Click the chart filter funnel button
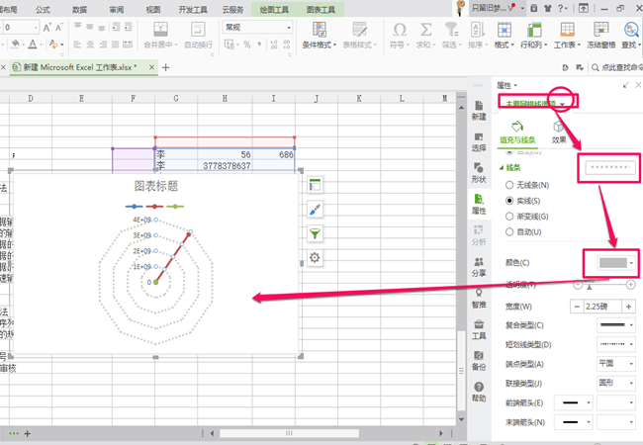Viewport: 643px width, 445px height. [315, 233]
